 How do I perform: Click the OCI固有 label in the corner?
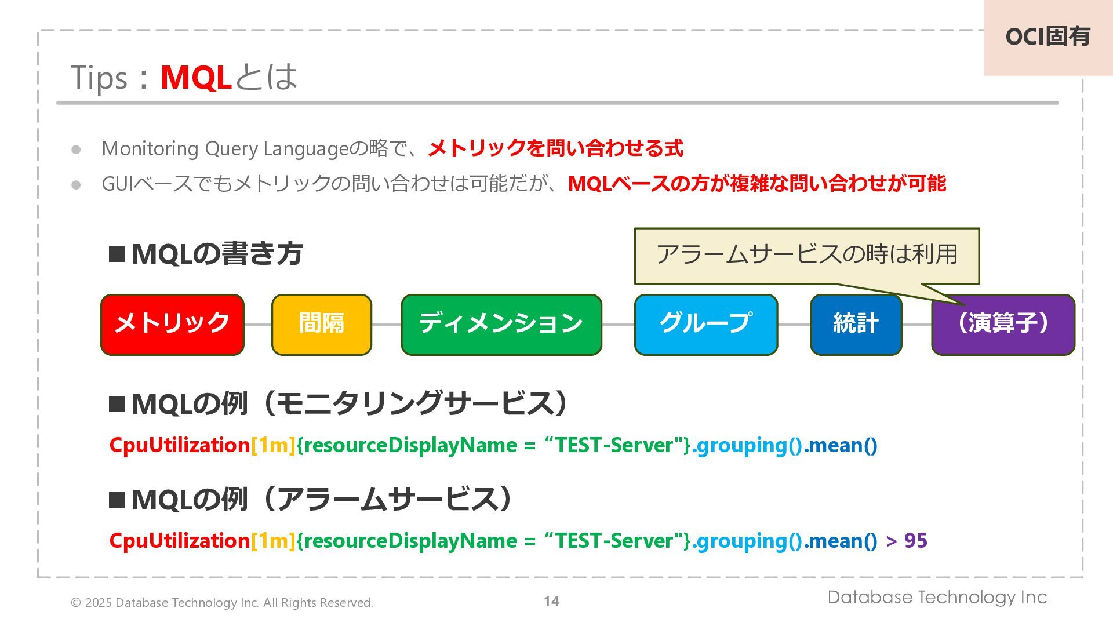(1048, 37)
